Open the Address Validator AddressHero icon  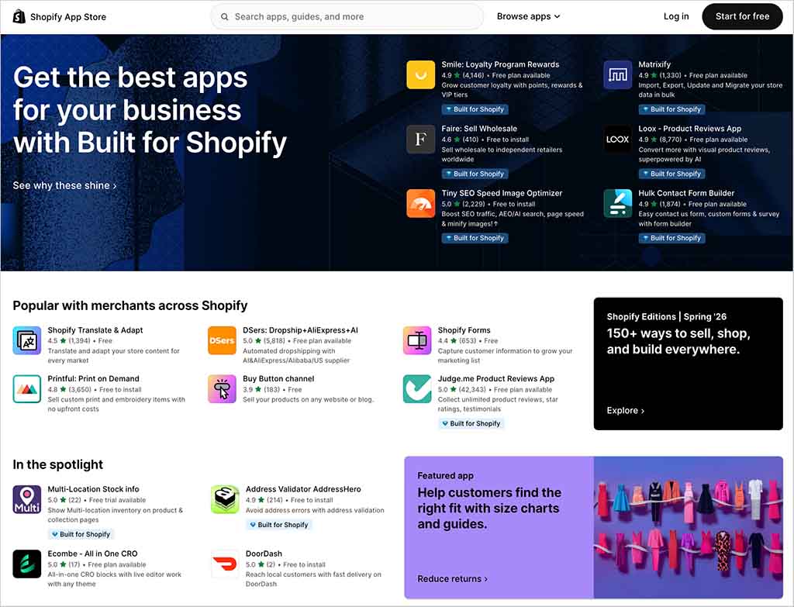point(225,499)
